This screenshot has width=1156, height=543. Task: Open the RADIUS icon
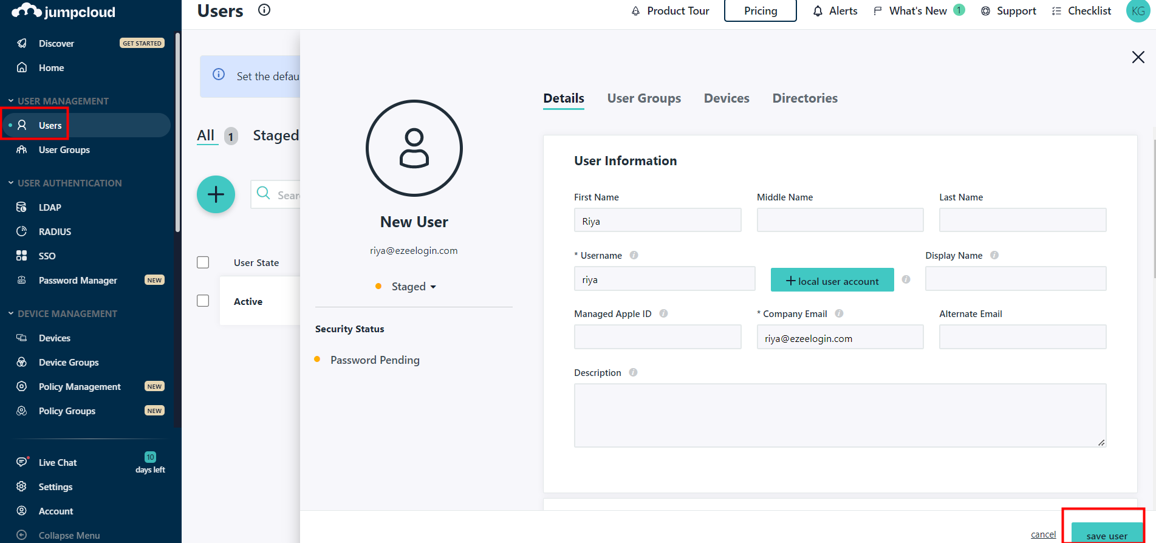tap(22, 231)
